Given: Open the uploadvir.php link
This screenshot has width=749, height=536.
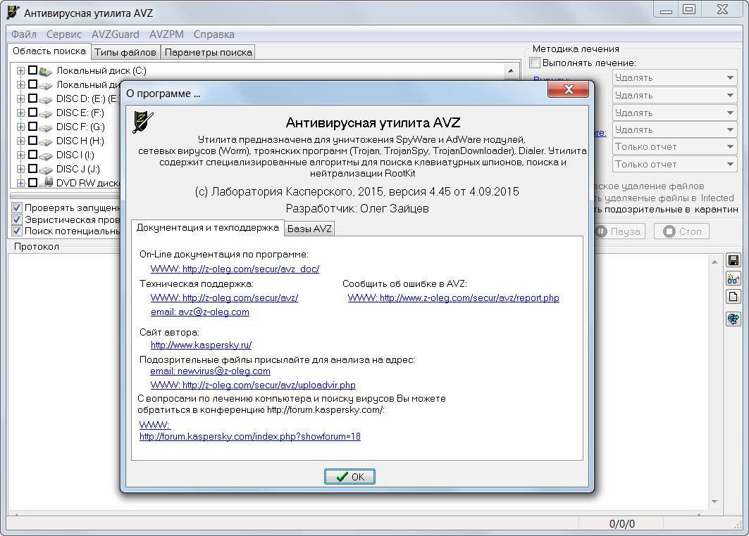Looking at the screenshot, I should (x=253, y=385).
